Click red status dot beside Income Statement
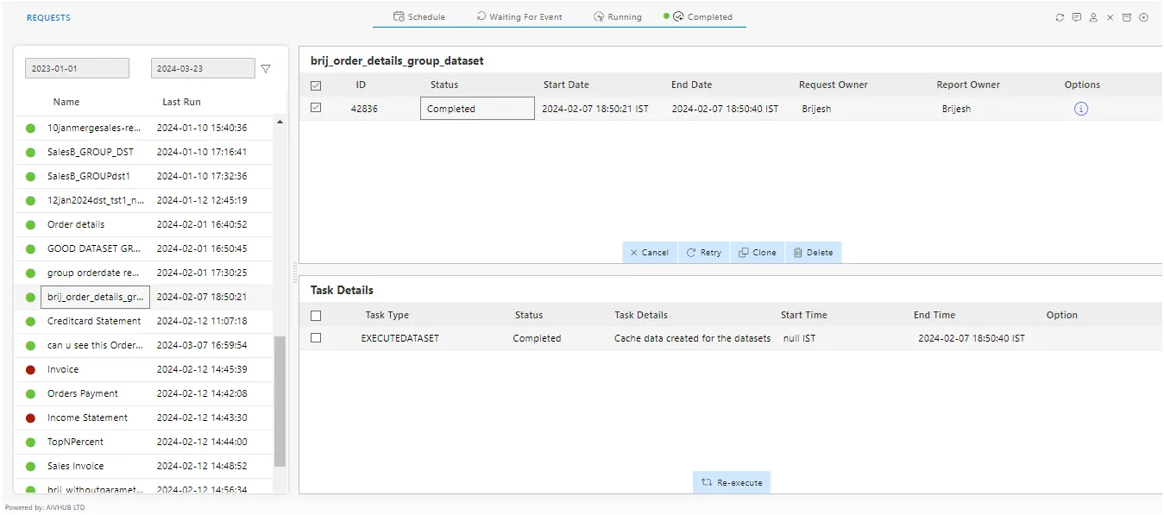Screen dimensions: 1164x515 30,418
